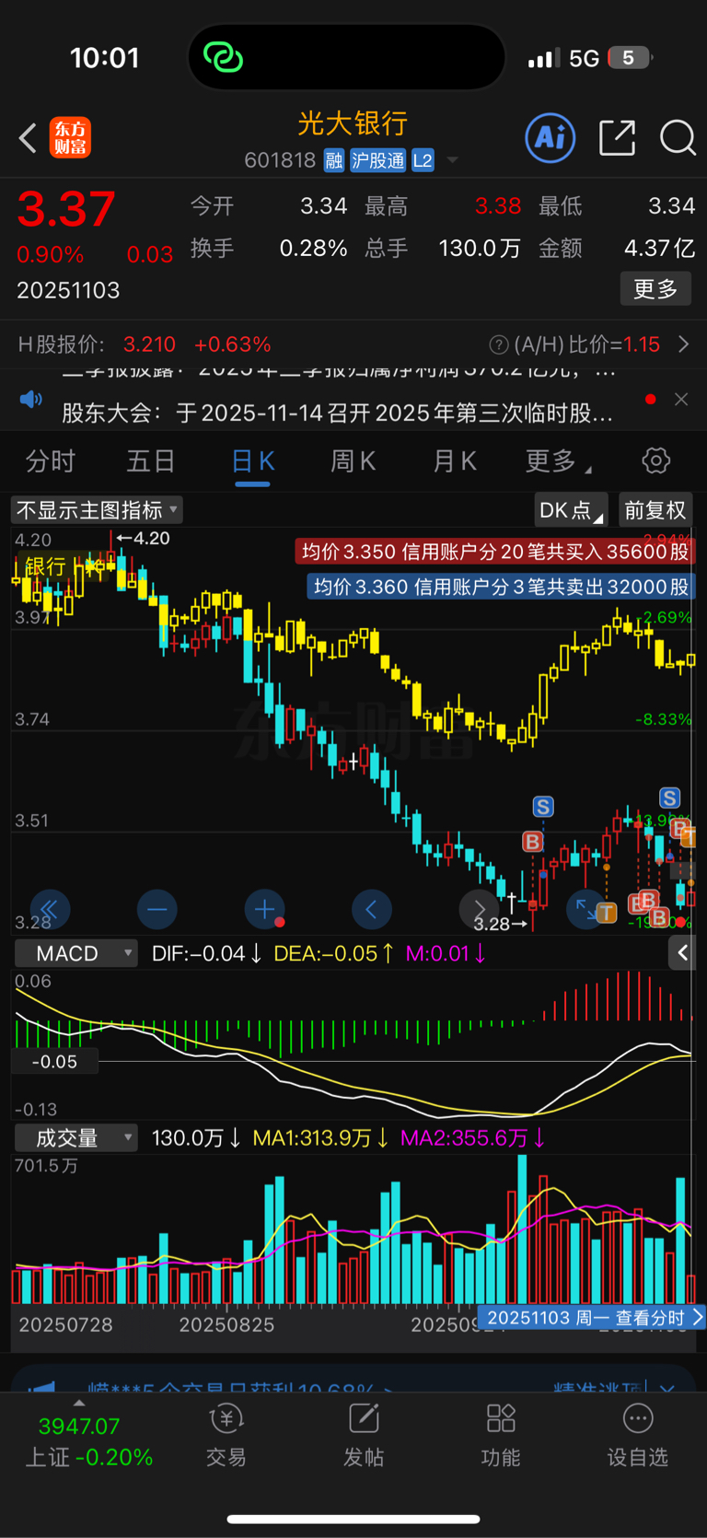Open the Ai assistant icon

click(551, 138)
